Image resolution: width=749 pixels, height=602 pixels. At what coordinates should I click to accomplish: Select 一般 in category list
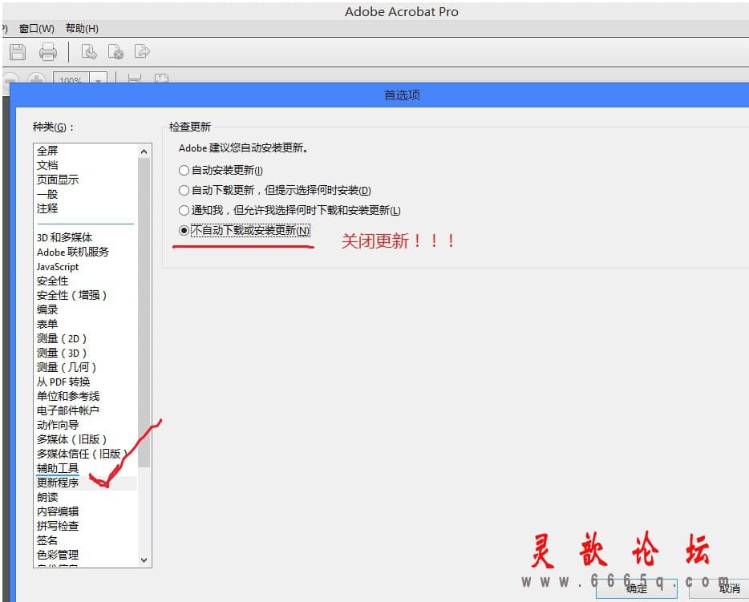tap(47, 194)
